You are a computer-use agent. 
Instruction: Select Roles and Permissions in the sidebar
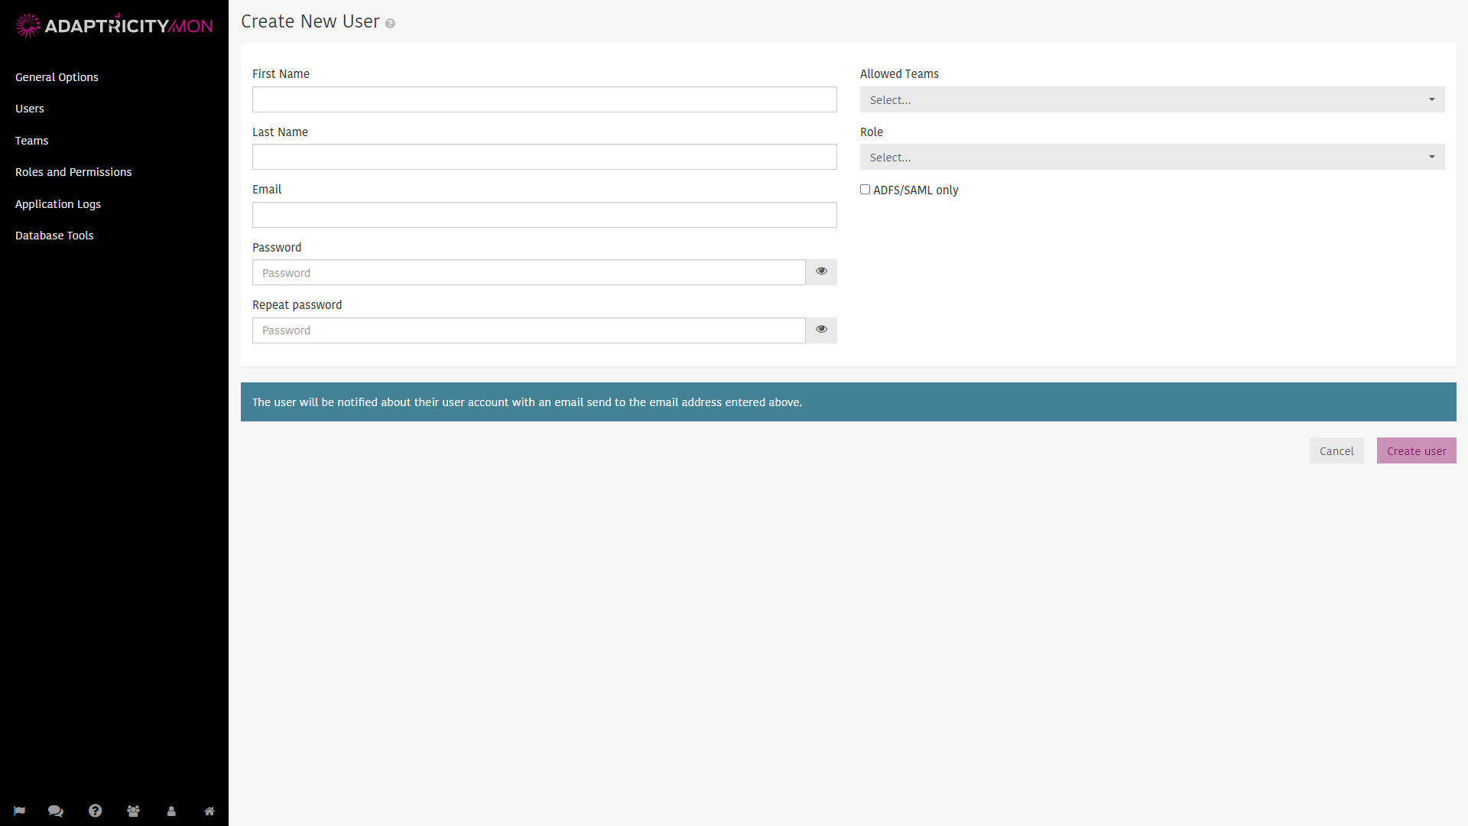(x=73, y=172)
